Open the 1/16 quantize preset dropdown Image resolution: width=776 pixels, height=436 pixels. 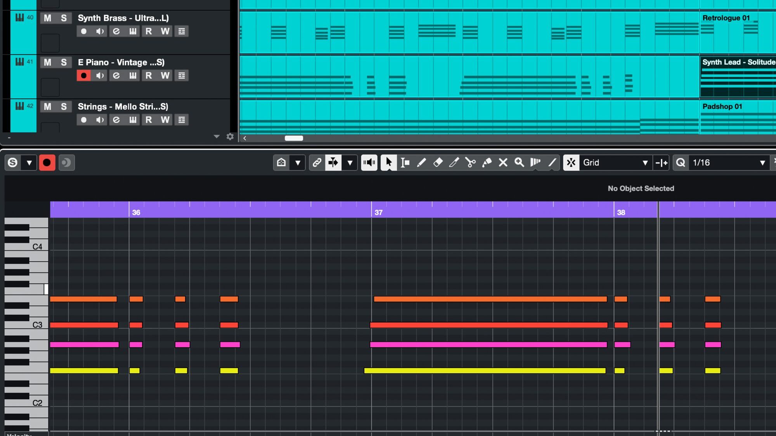[x=762, y=163]
